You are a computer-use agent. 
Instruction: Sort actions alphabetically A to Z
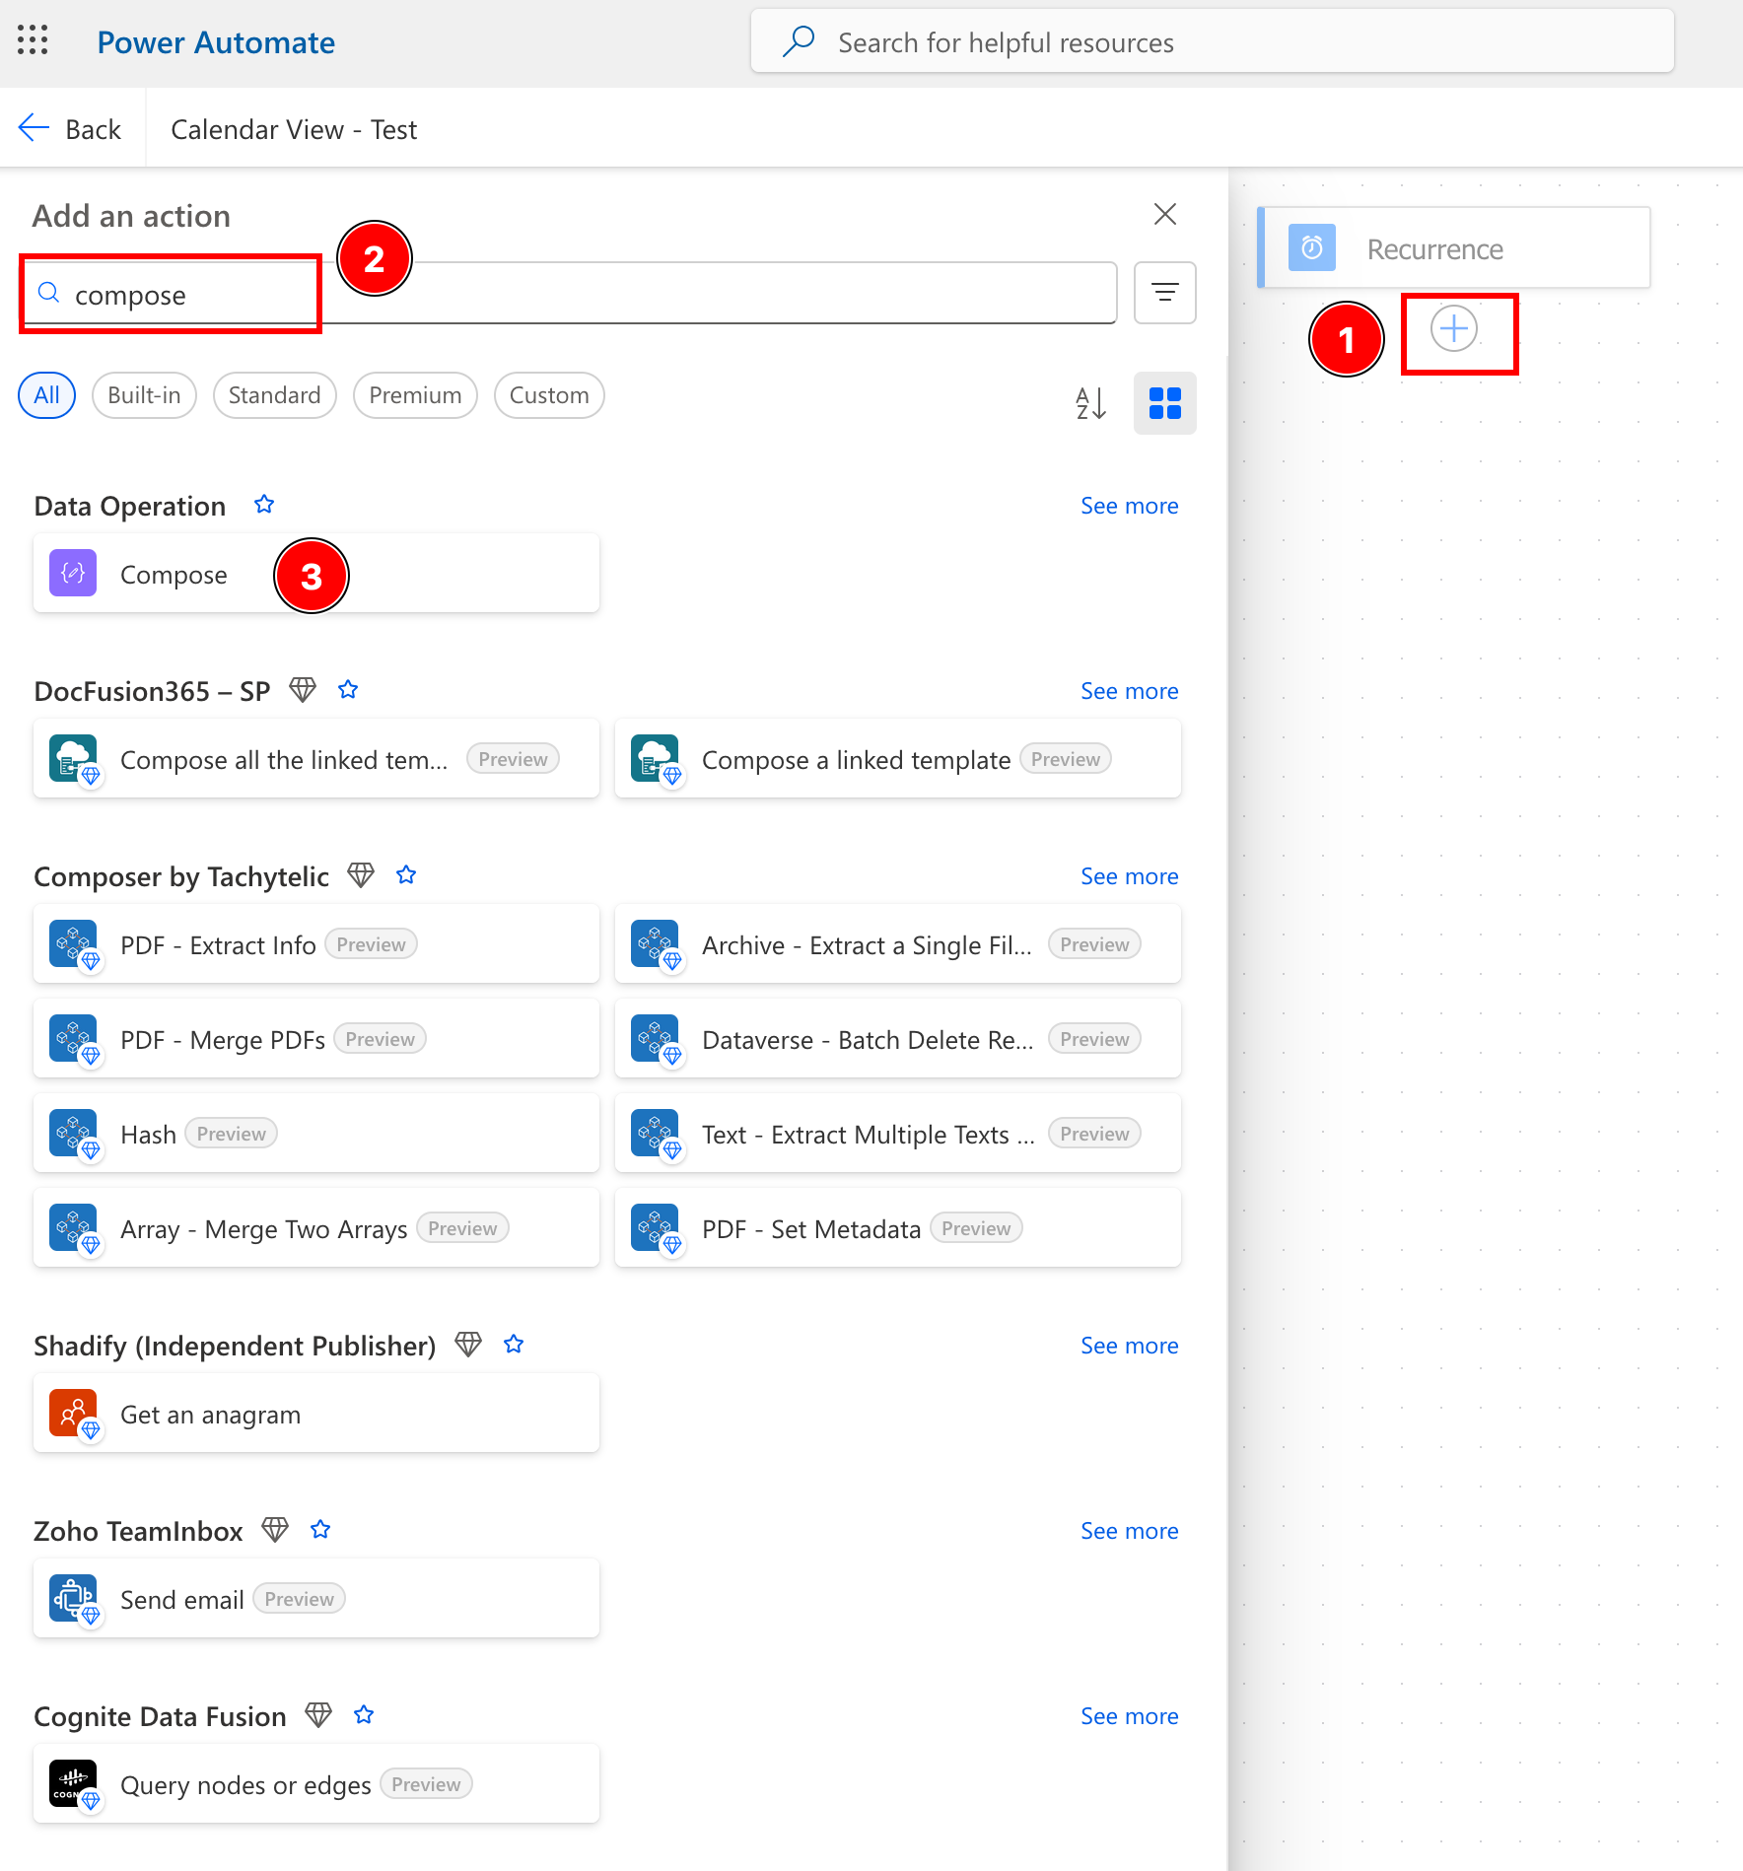point(1090,403)
